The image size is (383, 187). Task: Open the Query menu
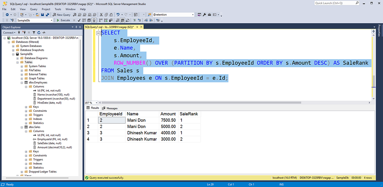click(33, 9)
